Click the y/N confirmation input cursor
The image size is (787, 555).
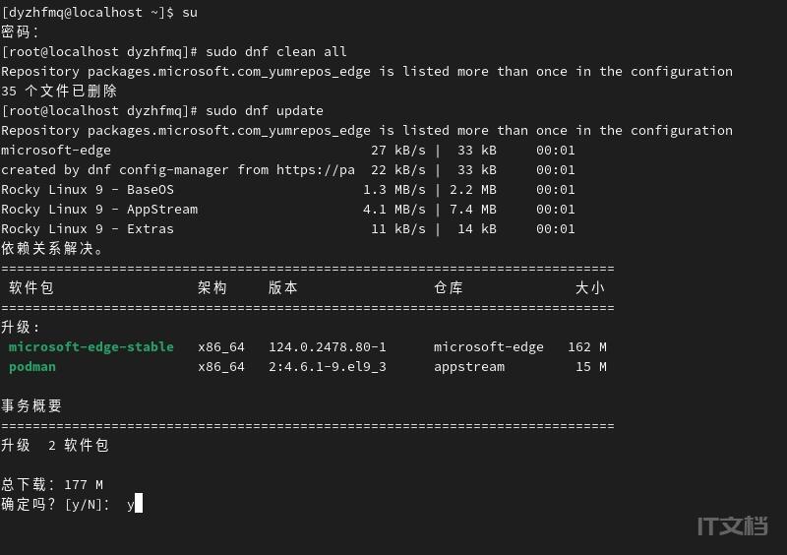pyautogui.click(x=139, y=504)
